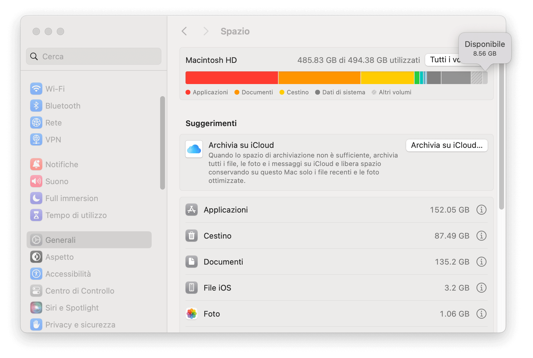The width and height of the screenshot is (533, 358).
Task: Click the VPN sidebar icon
Action: point(36,139)
